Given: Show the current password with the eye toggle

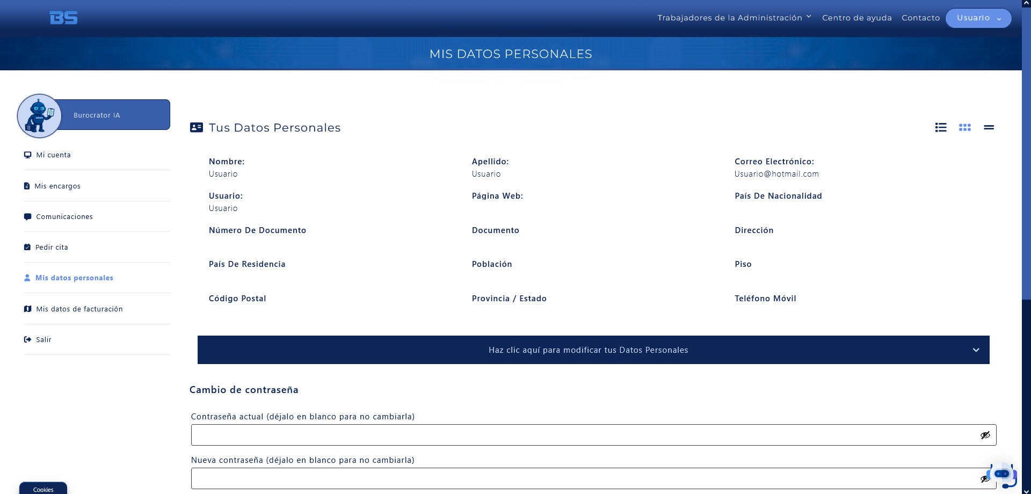Looking at the screenshot, I should point(985,435).
